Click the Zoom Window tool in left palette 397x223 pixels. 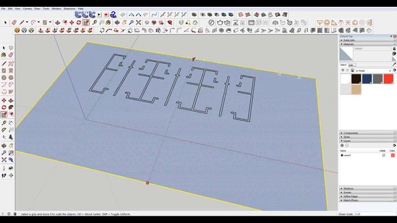[11, 153]
